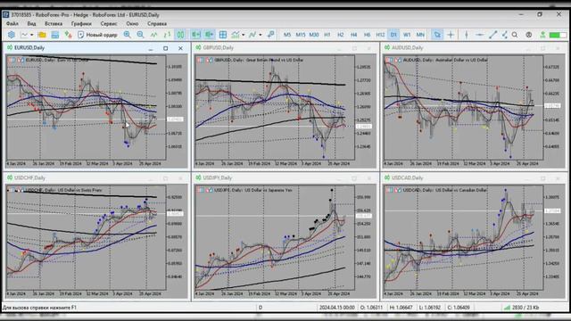Expand the objects dropdown arrow
Image resolution: width=571 pixels, height=321 pixels.
pos(260,35)
